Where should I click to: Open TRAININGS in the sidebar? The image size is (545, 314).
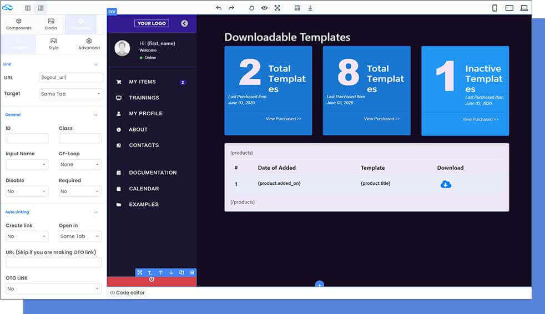coord(144,98)
